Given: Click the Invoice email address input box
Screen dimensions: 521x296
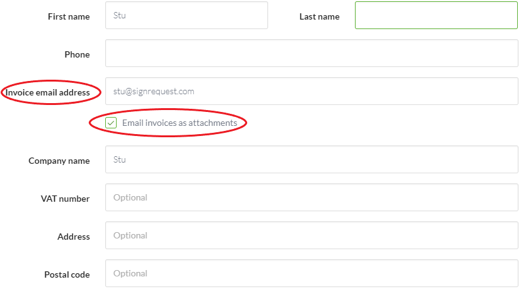Looking at the screenshot, I should click(x=312, y=91).
